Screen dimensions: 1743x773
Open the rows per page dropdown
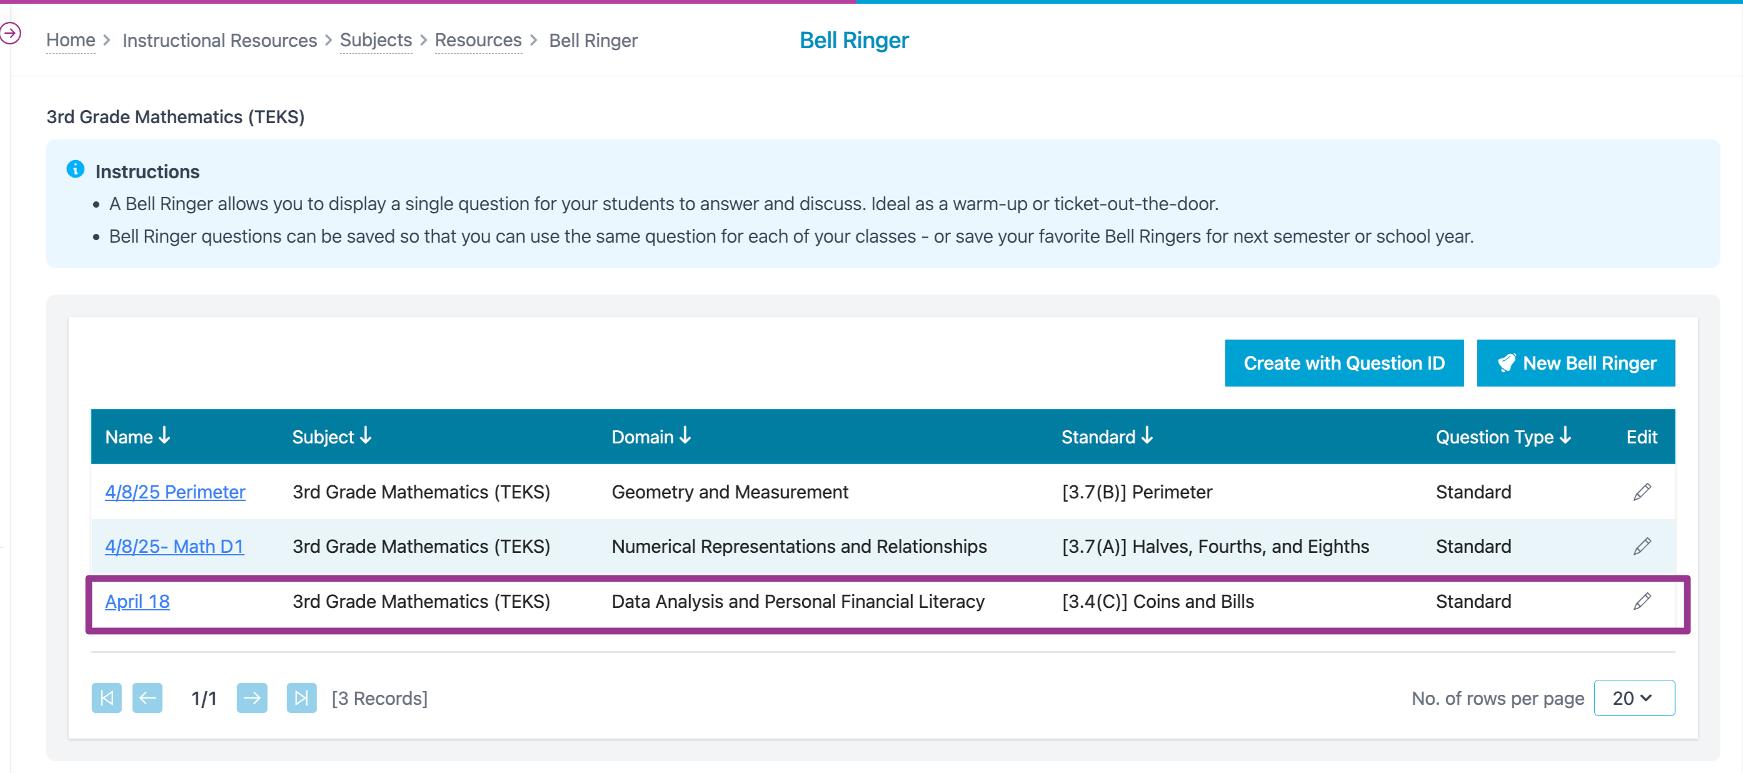click(1634, 698)
